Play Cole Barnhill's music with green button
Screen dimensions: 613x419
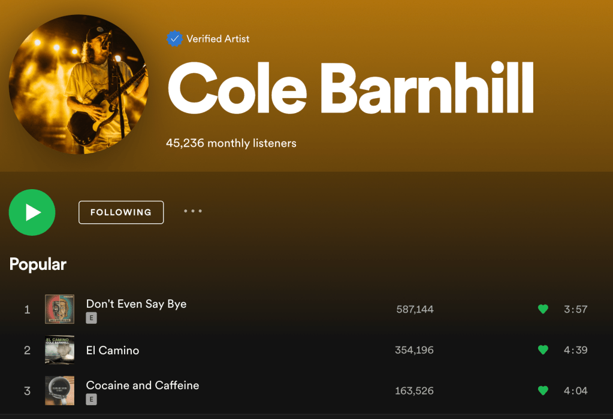click(x=32, y=212)
